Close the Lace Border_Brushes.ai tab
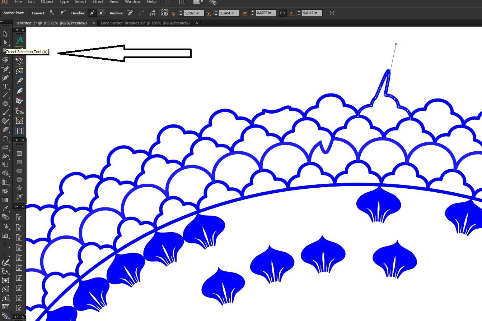 [197, 23]
